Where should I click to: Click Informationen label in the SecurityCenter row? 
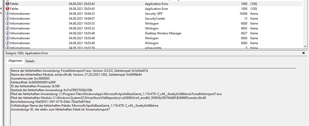pyautogui.click(x=20, y=18)
